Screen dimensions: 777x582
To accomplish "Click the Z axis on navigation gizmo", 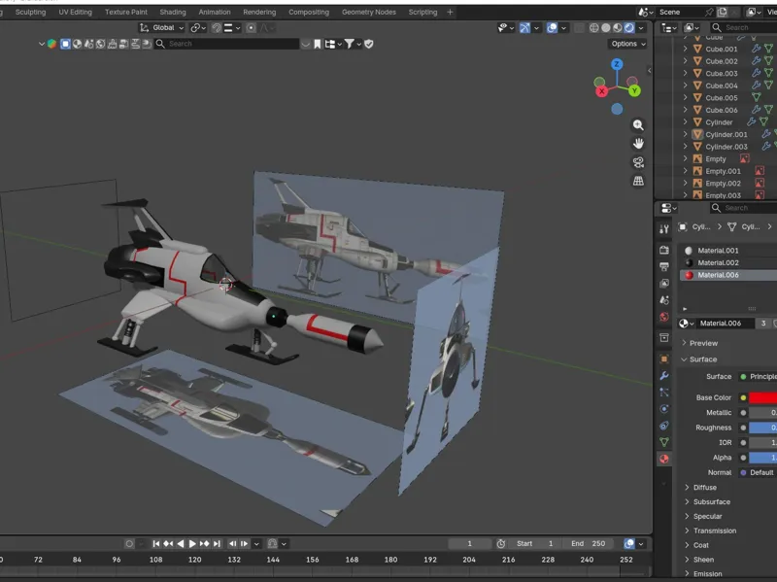I will 617,64.
